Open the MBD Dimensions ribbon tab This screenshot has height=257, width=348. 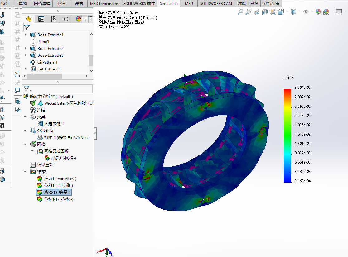coord(104,3)
